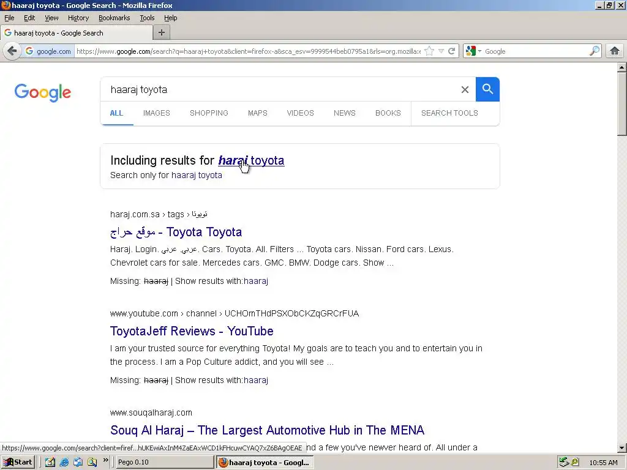Viewport: 627px width, 470px height.
Task: Open the History menu
Action: [x=78, y=18]
